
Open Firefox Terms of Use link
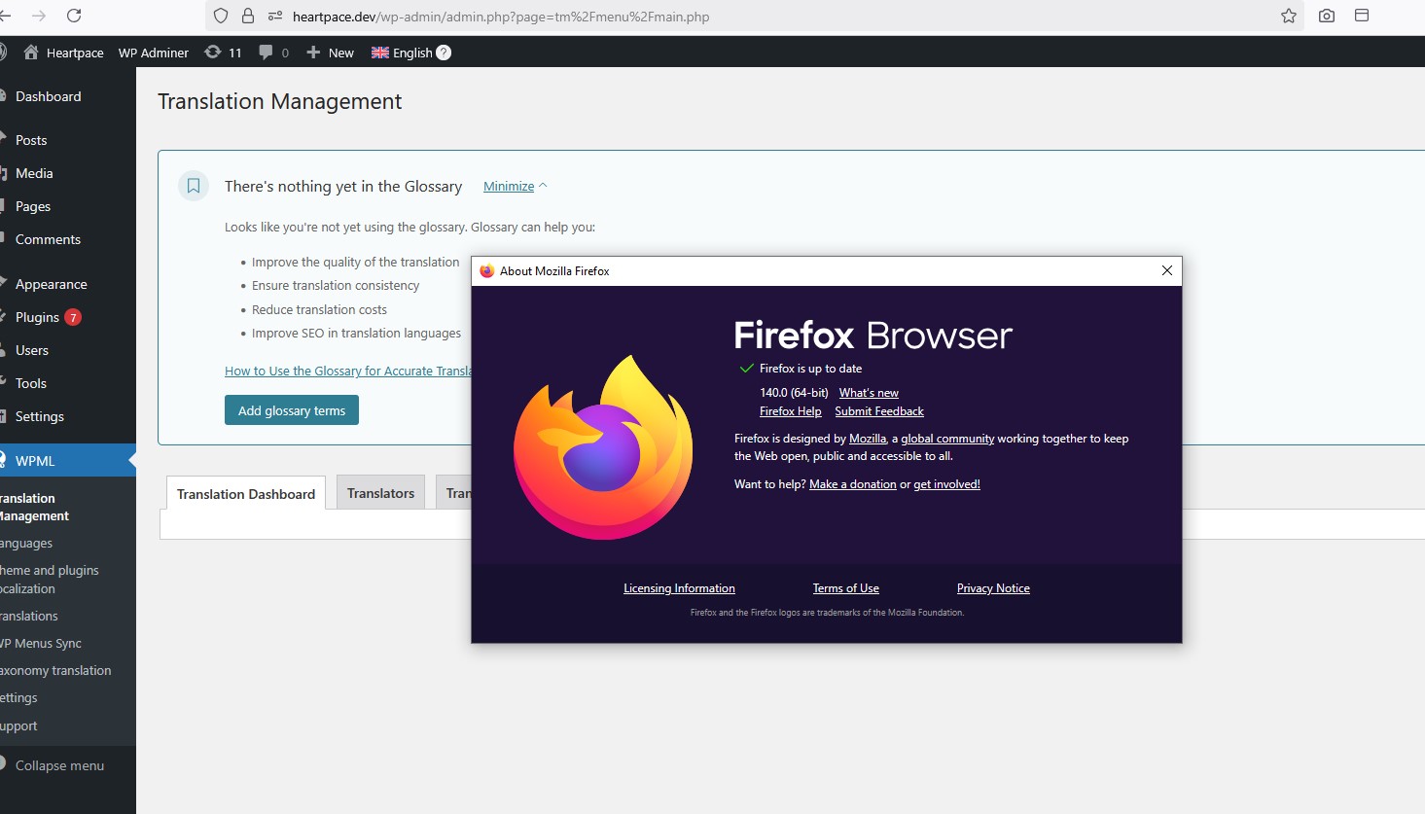click(x=846, y=588)
